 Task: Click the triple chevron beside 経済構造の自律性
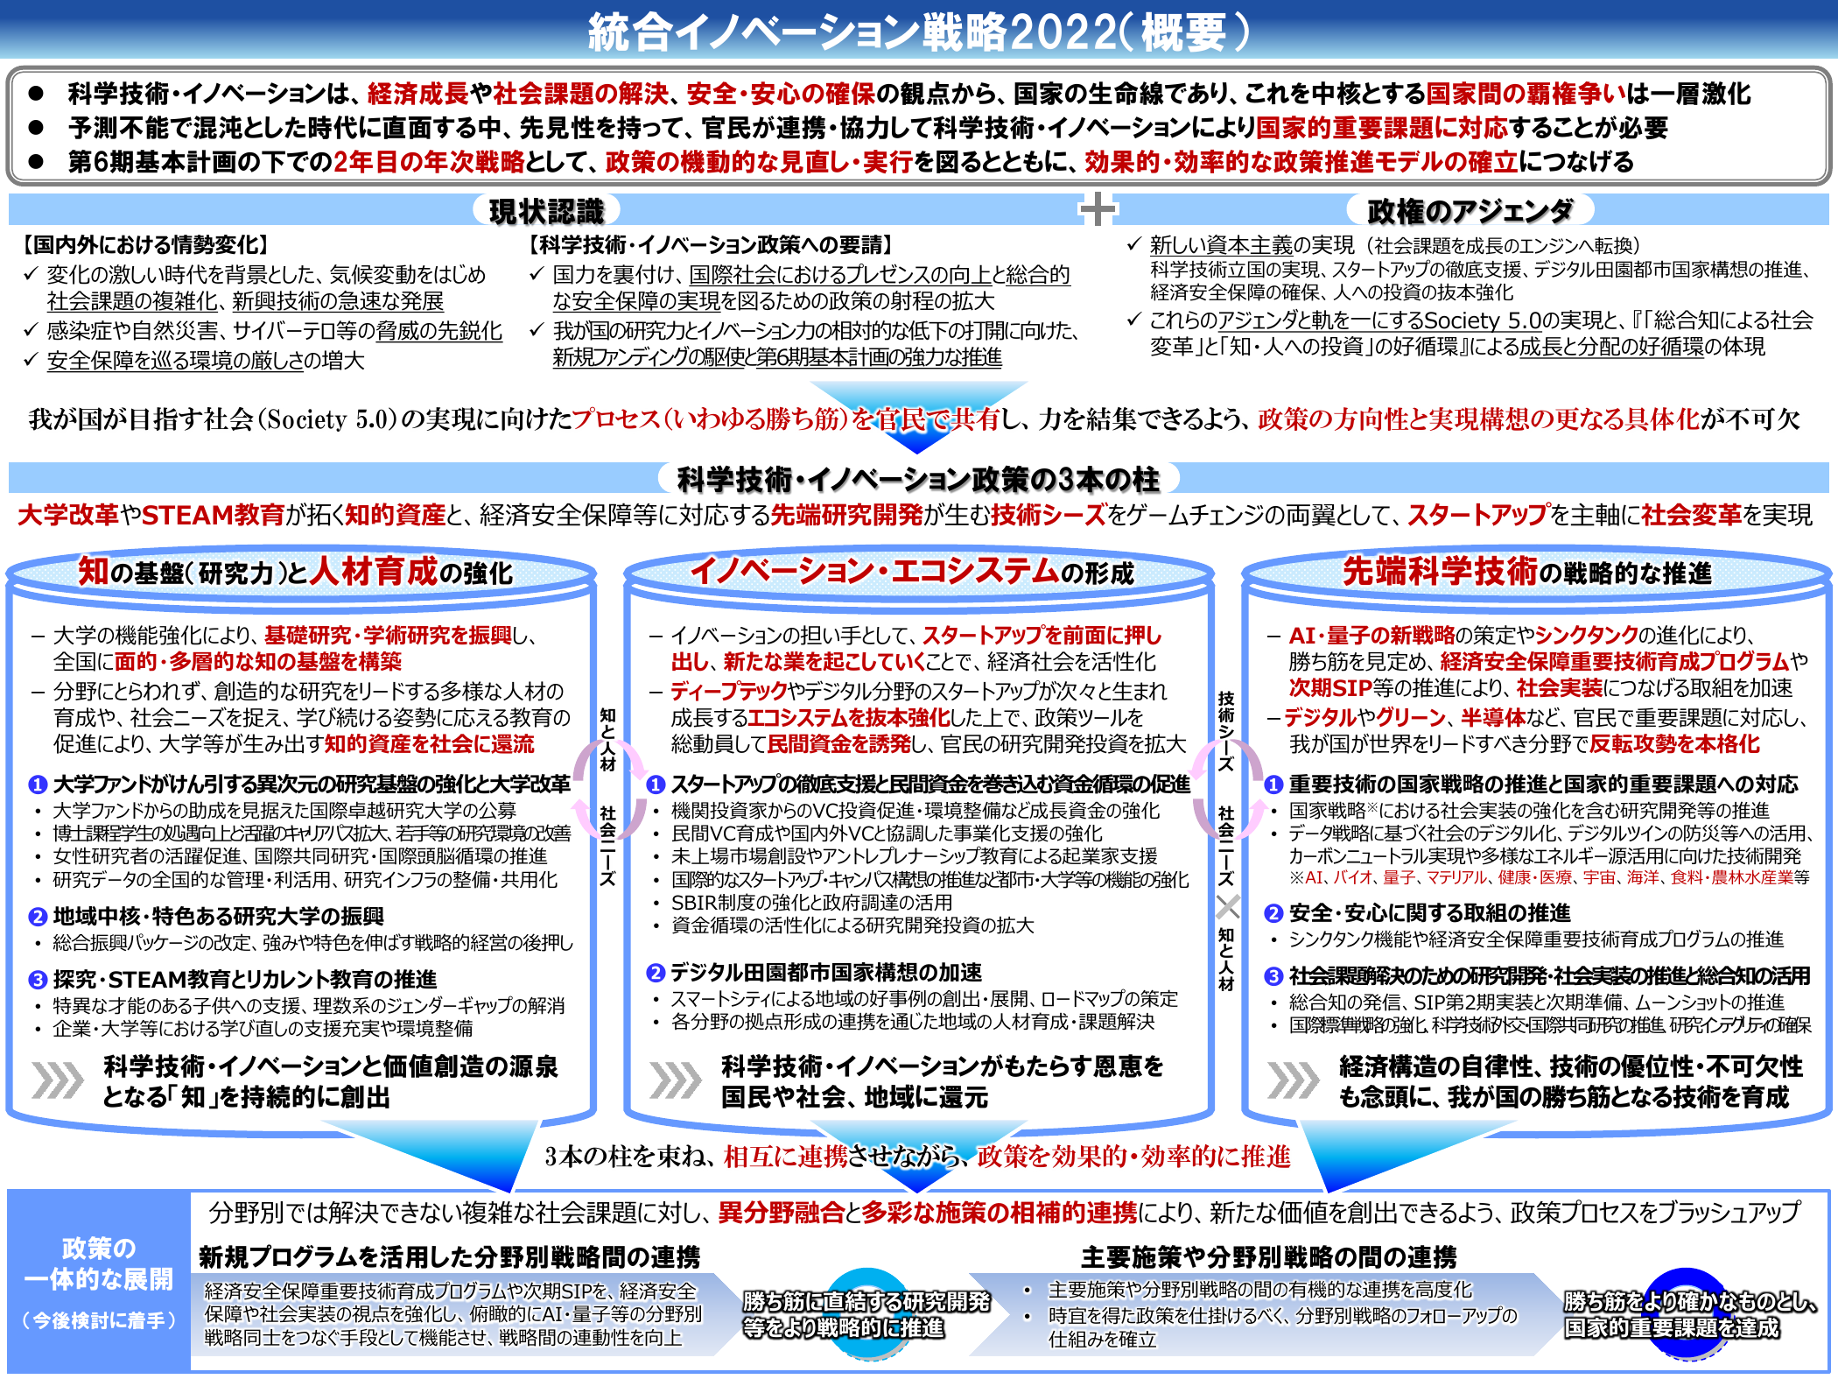[x=1293, y=1080]
